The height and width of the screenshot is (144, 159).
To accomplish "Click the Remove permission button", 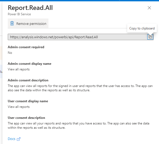I will pos(28,24).
